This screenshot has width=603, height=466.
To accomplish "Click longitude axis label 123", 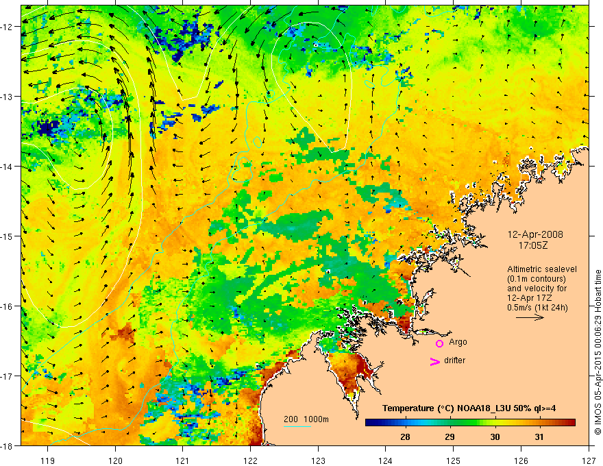I will 318,461.
